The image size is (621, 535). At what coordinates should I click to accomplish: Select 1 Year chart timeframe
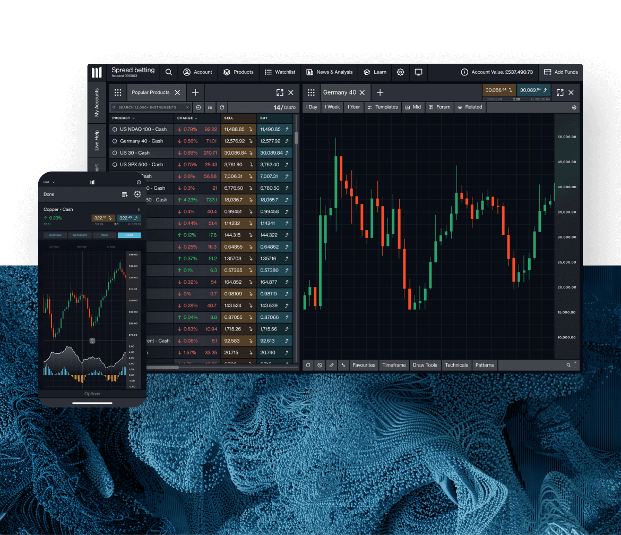click(353, 107)
